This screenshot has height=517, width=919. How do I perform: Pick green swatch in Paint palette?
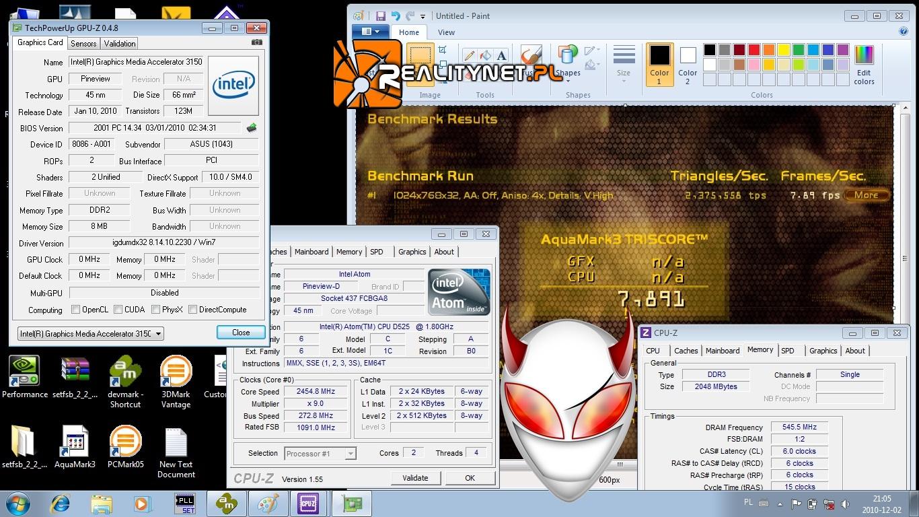click(x=799, y=50)
